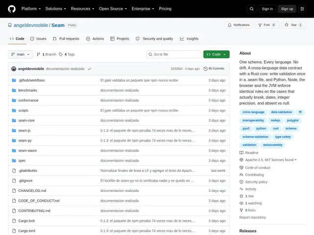This screenshot has width=314, height=235.
Task: Open the Contributing link in About
Action: click(254, 175)
